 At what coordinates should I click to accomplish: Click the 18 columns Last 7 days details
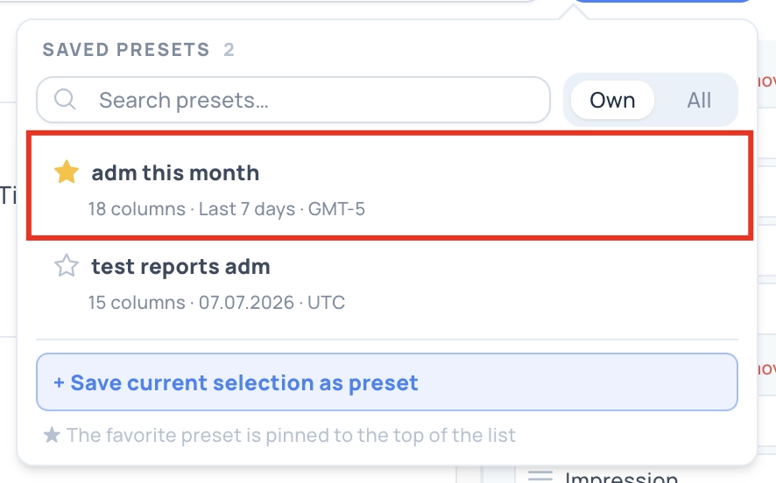[x=227, y=208]
